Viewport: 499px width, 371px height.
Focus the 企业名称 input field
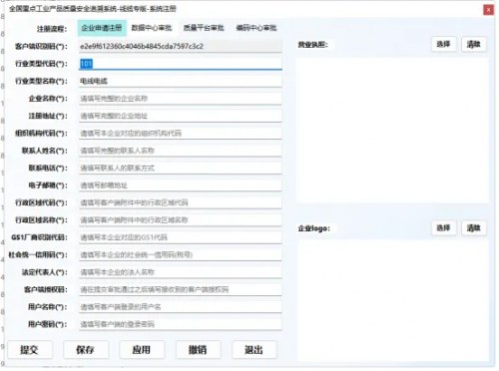[181, 99]
